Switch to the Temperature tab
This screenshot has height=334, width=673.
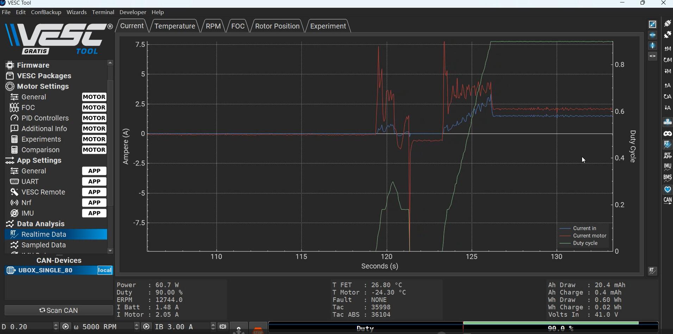(x=175, y=26)
